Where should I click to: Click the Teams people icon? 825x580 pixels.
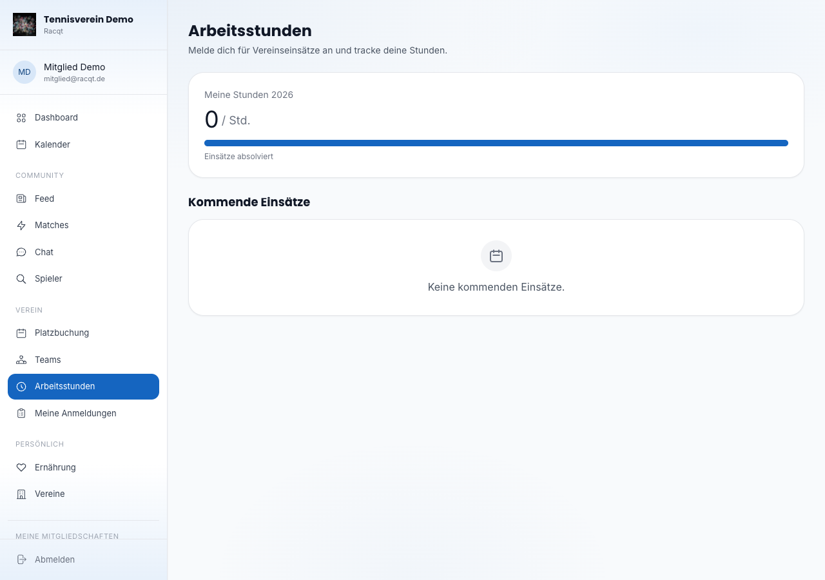point(21,360)
